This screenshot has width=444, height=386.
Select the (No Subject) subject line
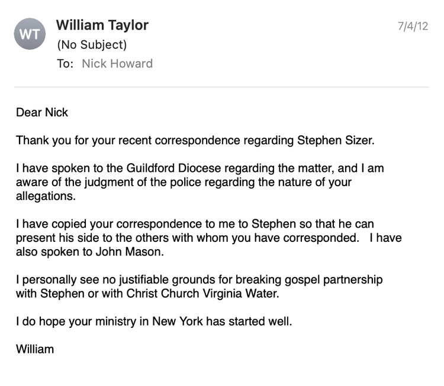pos(92,45)
